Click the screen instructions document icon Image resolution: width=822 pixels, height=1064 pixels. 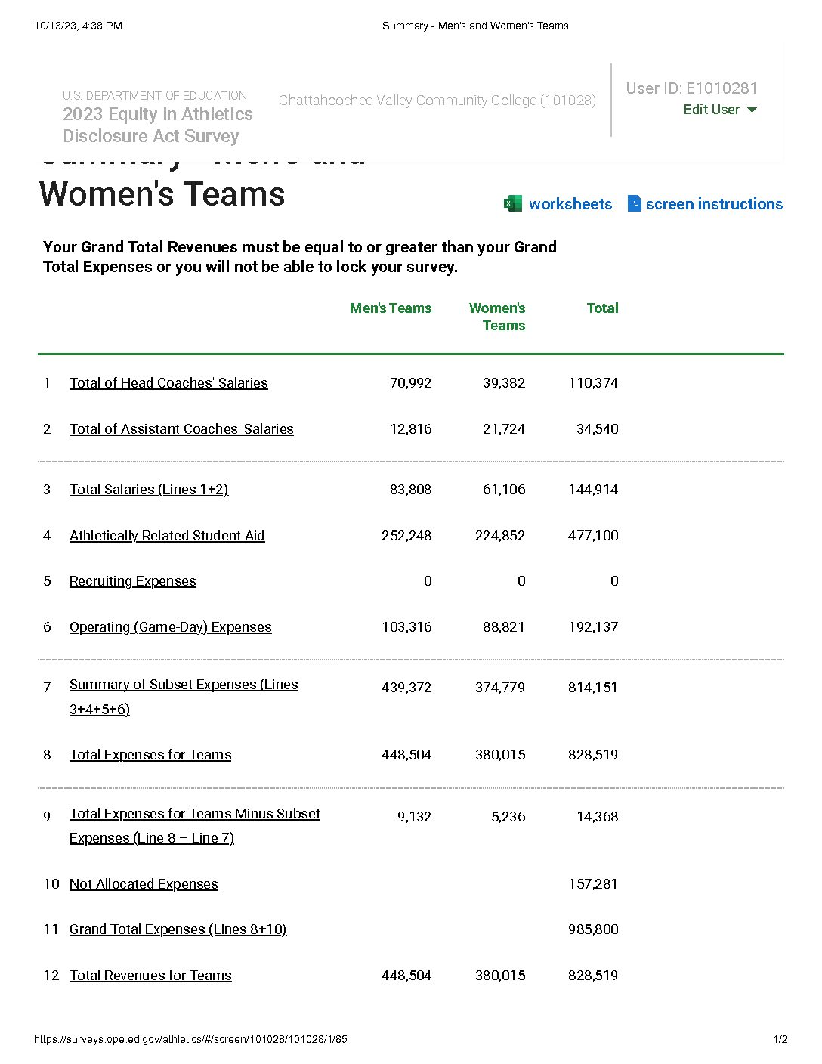click(635, 203)
